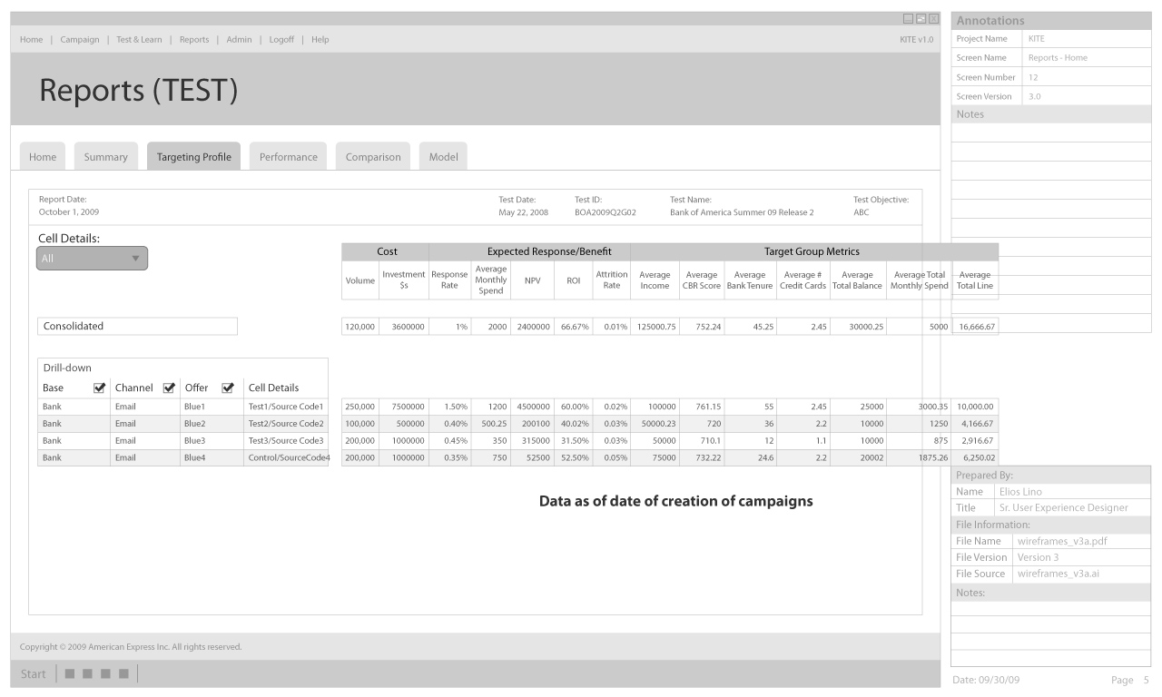Click the first square taskbar icon

[69, 673]
